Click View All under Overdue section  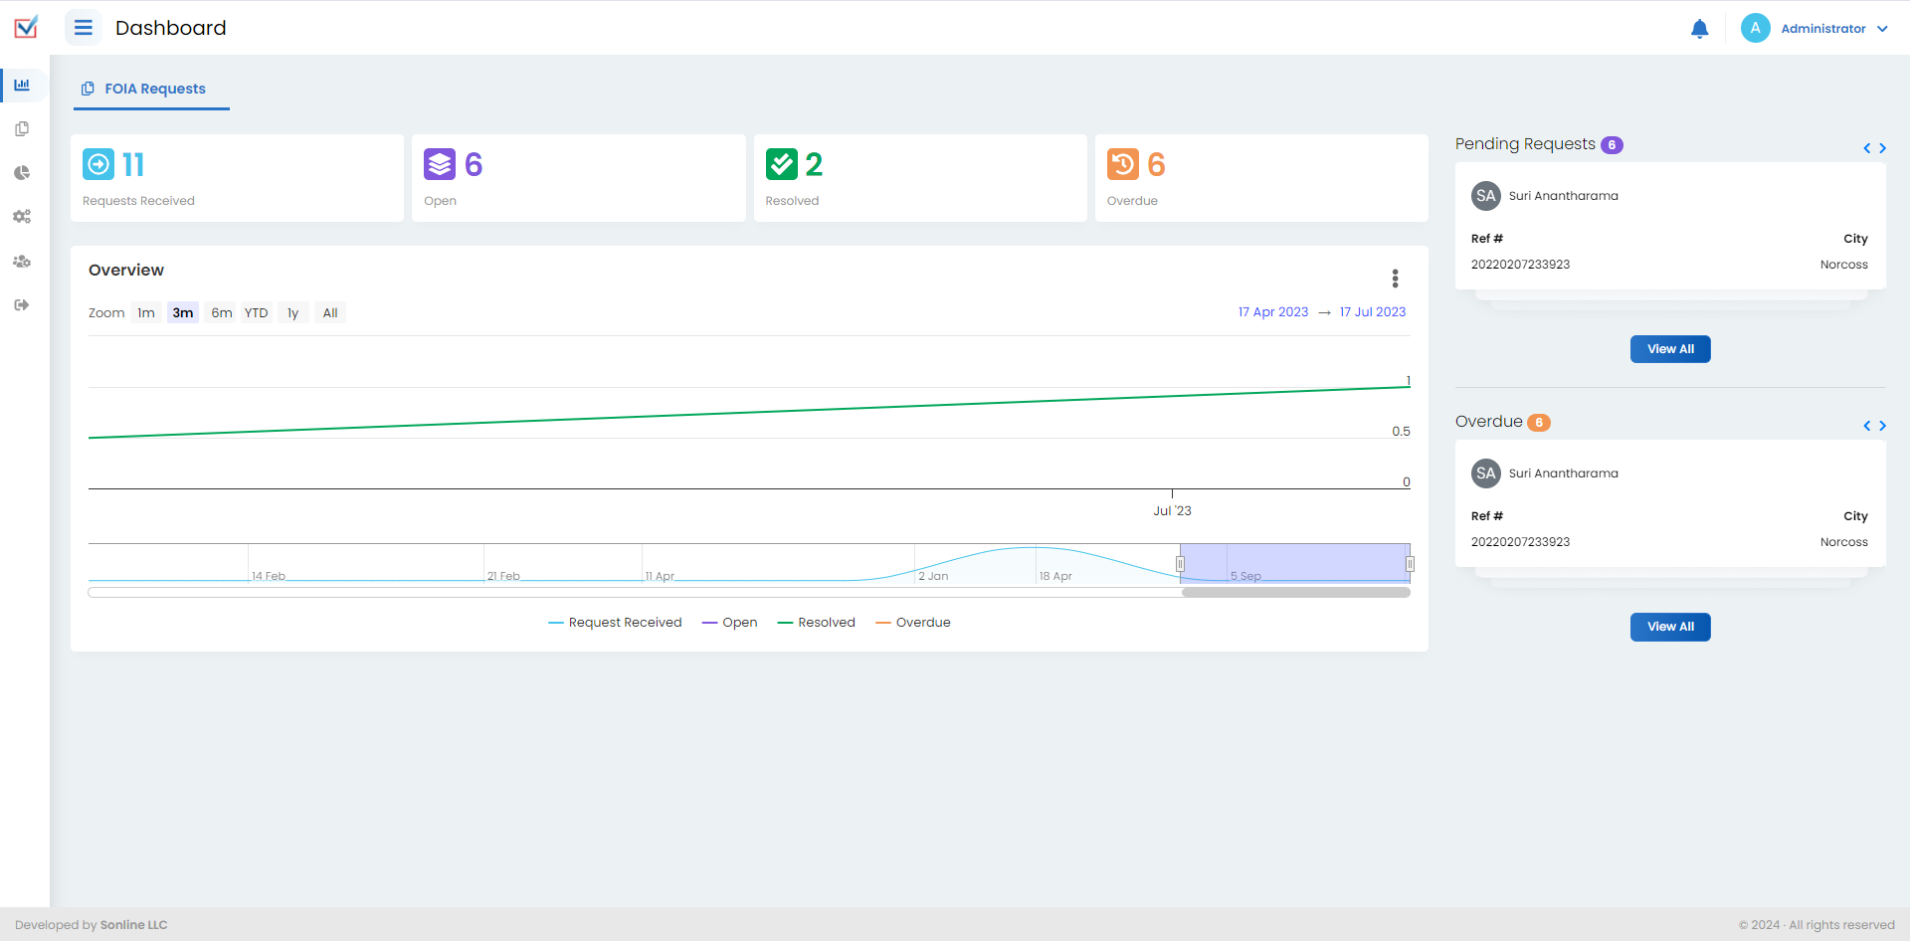pyautogui.click(x=1669, y=627)
